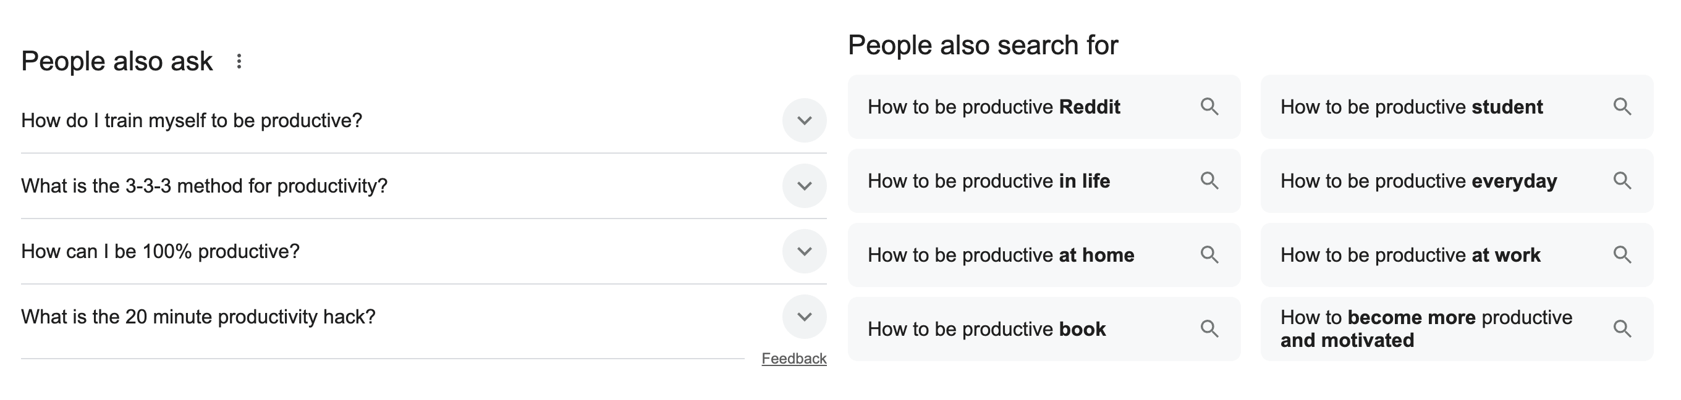Open the Feedback link

point(795,357)
